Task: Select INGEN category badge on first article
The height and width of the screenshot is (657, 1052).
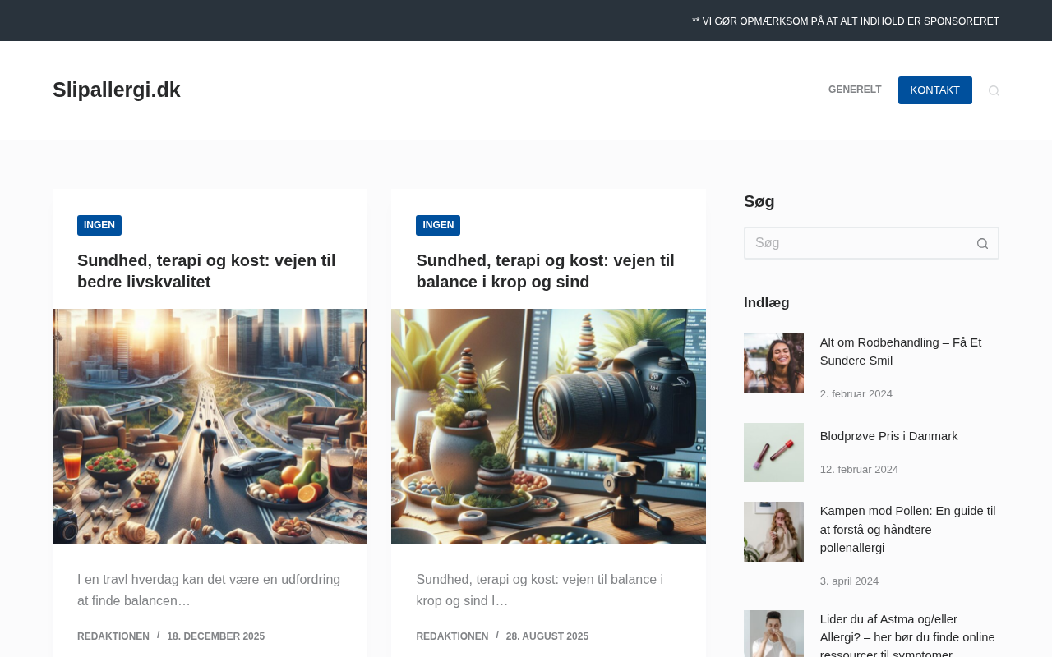Action: coord(99,225)
